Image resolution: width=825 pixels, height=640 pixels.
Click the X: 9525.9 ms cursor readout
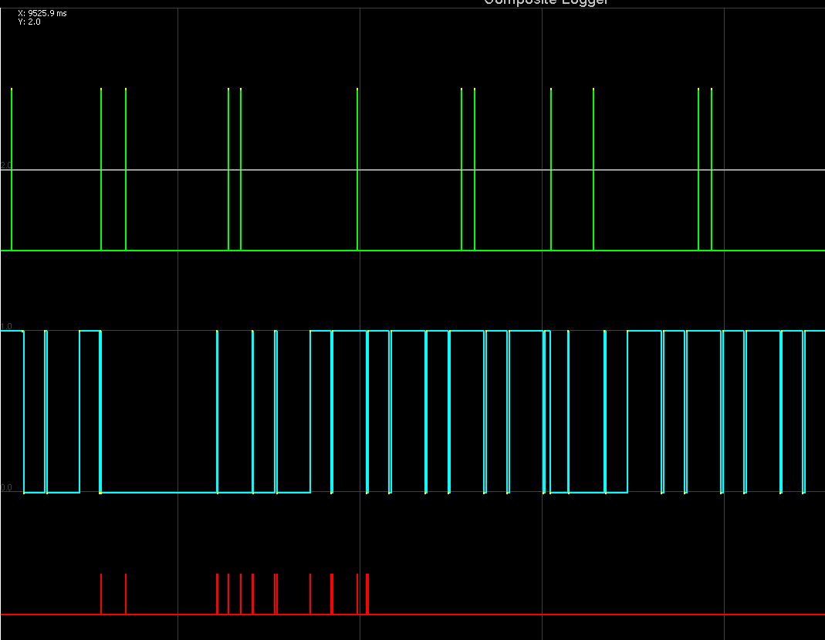[42, 14]
